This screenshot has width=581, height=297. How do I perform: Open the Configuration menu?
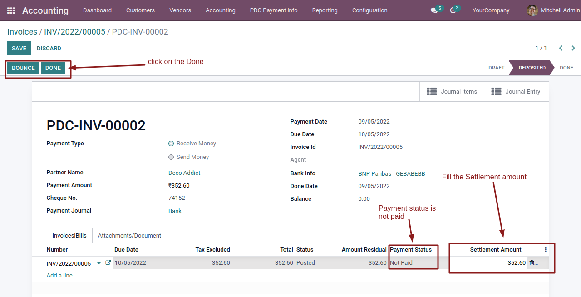370,10
